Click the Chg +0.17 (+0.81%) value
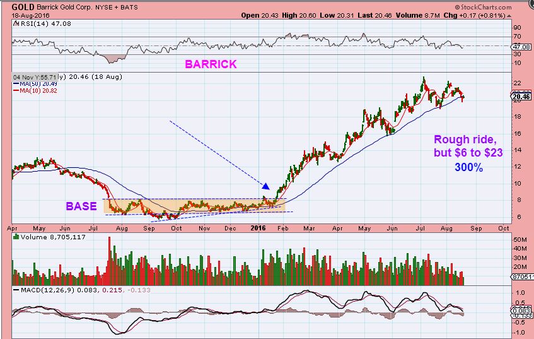The height and width of the screenshot is (339, 534). coord(474,15)
